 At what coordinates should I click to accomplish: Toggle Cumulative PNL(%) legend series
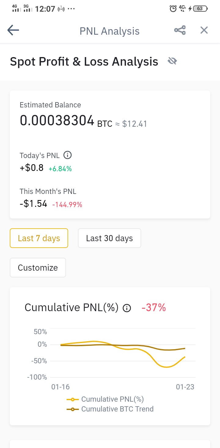pos(105,399)
